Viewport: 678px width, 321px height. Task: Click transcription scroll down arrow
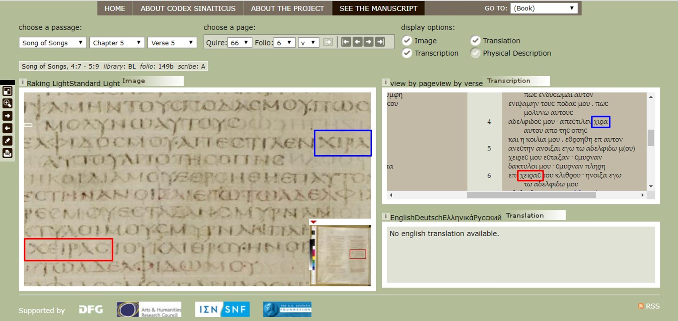pos(651,186)
